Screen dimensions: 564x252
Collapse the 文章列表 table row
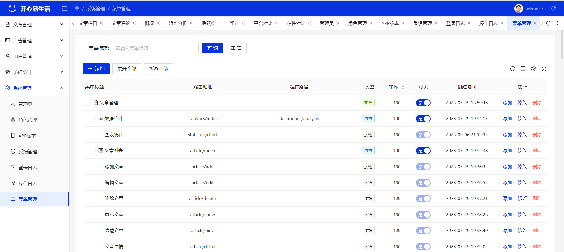(x=93, y=151)
